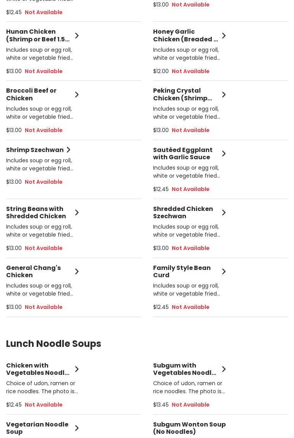The image size is (294, 438).
Task: Open the Subgum with Vegetables Noodle title
Action: tap(184, 369)
